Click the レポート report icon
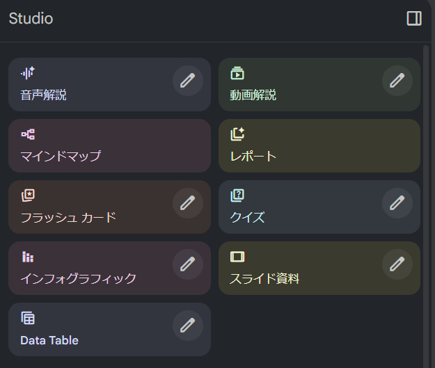The image size is (435, 368). [x=237, y=134]
